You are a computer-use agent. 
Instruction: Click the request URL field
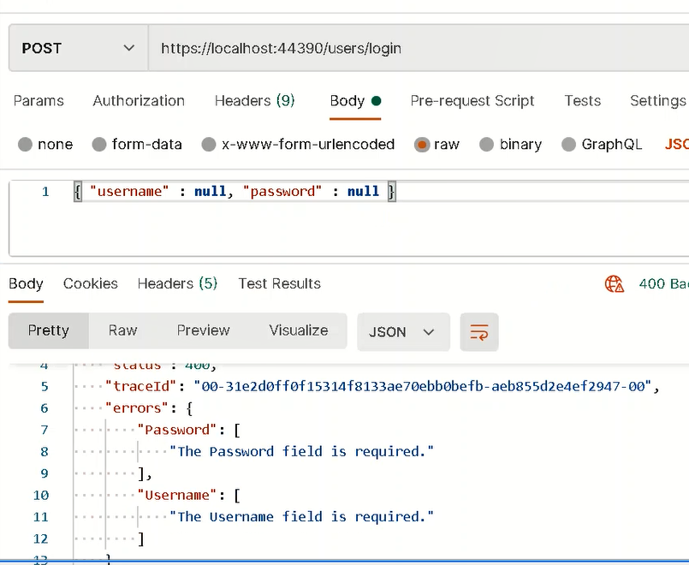(419, 48)
